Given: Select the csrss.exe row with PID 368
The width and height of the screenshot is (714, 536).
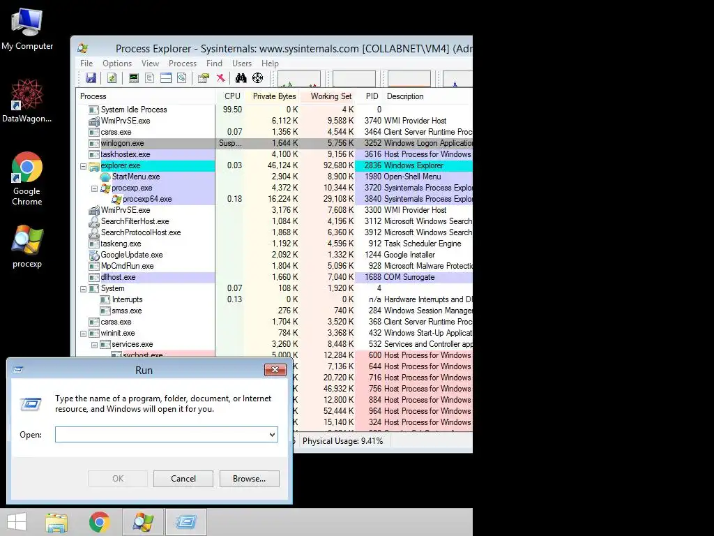Looking at the screenshot, I should point(274,322).
